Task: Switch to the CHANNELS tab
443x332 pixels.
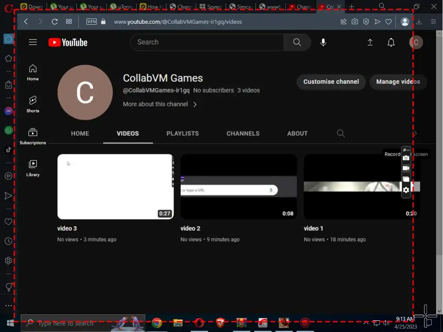Action: 243,134
